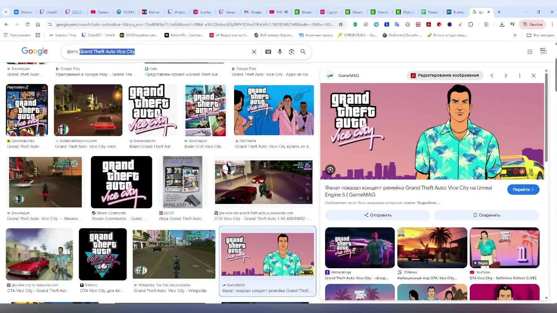The width and height of the screenshot is (557, 313).
Task: Switch to the VIDEMC tab
Action: (125, 12)
